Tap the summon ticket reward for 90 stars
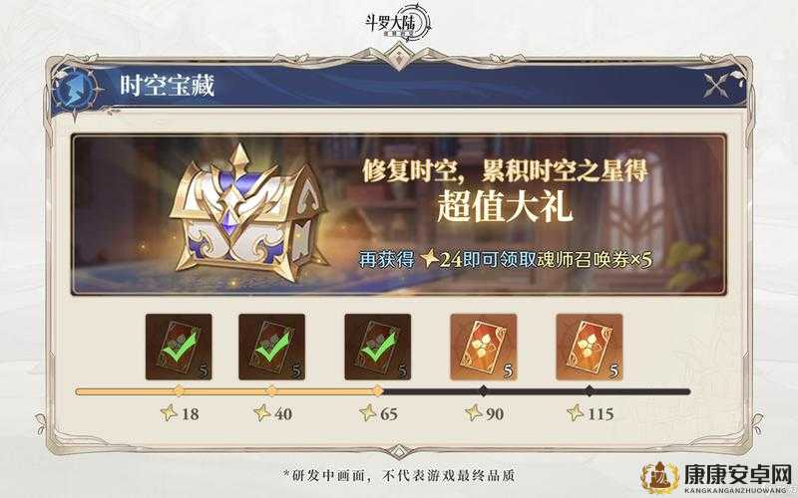 (x=484, y=347)
